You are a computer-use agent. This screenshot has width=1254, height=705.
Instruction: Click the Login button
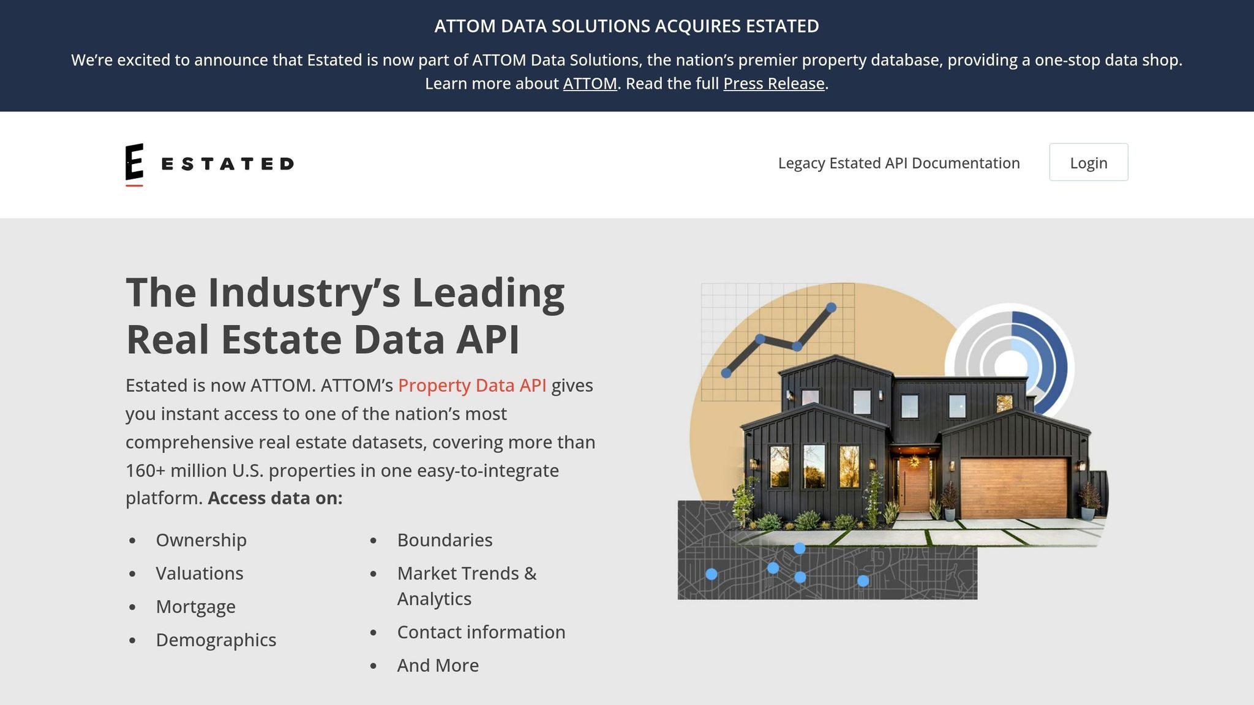click(x=1088, y=162)
